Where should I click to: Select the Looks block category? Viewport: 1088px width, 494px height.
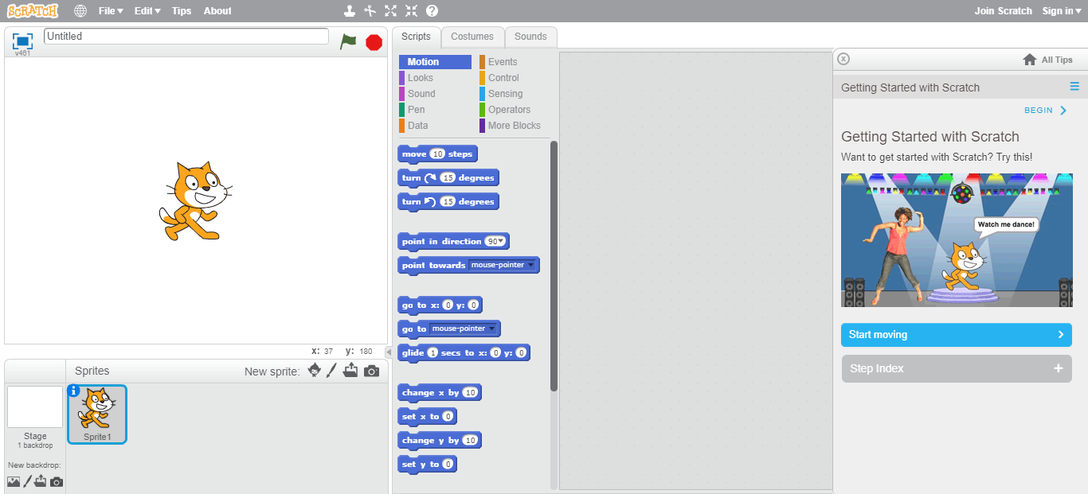click(420, 77)
